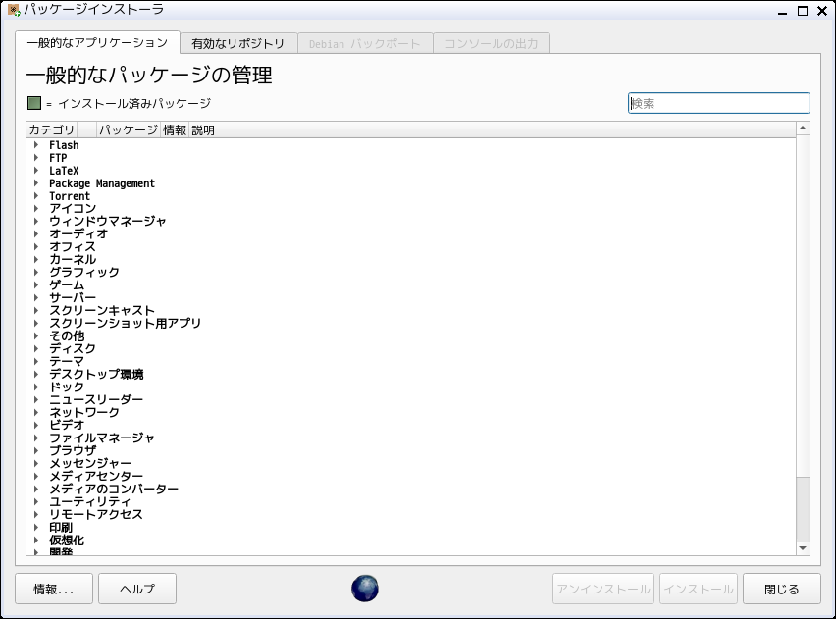Open the コンソールの出力 tab
The height and width of the screenshot is (619, 836).
(492, 44)
